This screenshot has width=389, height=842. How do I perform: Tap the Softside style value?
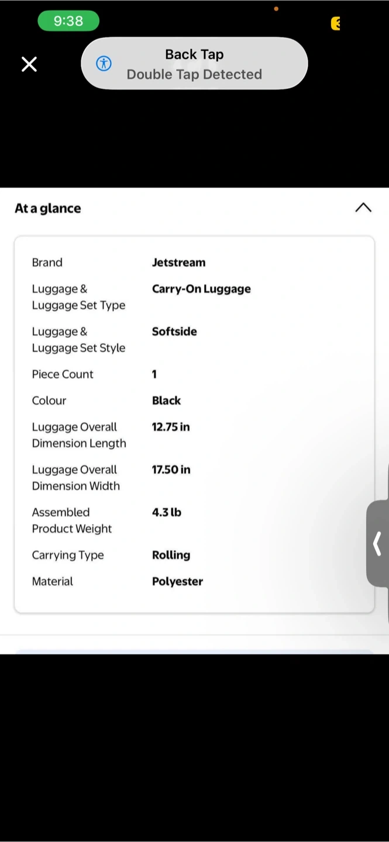(x=174, y=332)
